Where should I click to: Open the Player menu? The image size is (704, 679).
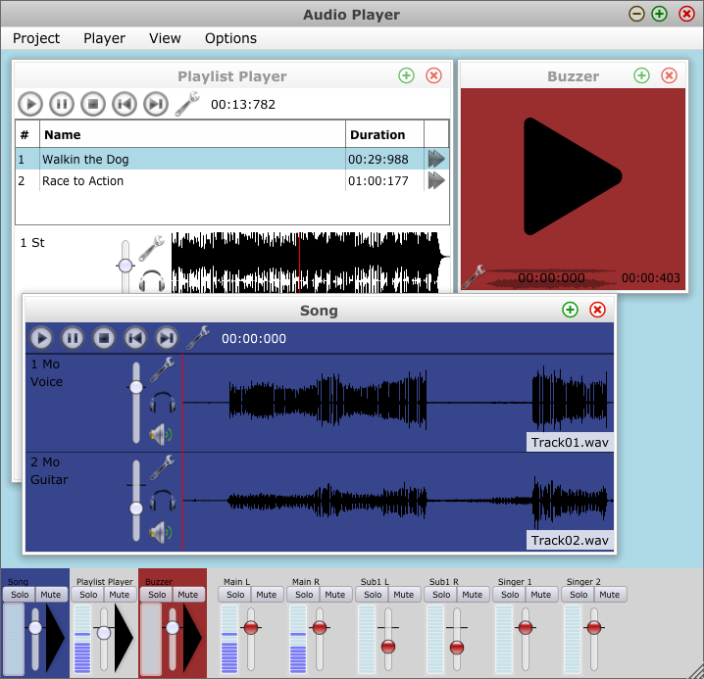pyautogui.click(x=104, y=38)
